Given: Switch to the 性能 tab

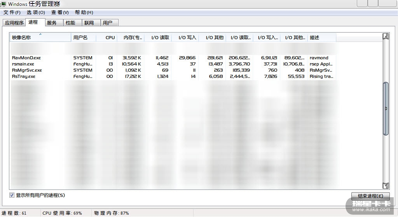Looking at the screenshot, I should pyautogui.click(x=72, y=23).
